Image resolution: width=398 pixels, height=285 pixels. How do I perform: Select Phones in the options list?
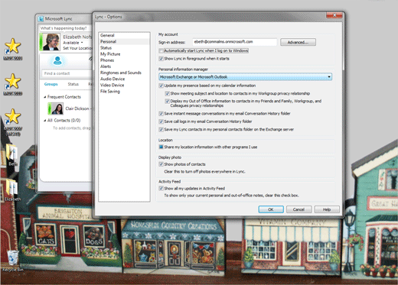point(107,60)
